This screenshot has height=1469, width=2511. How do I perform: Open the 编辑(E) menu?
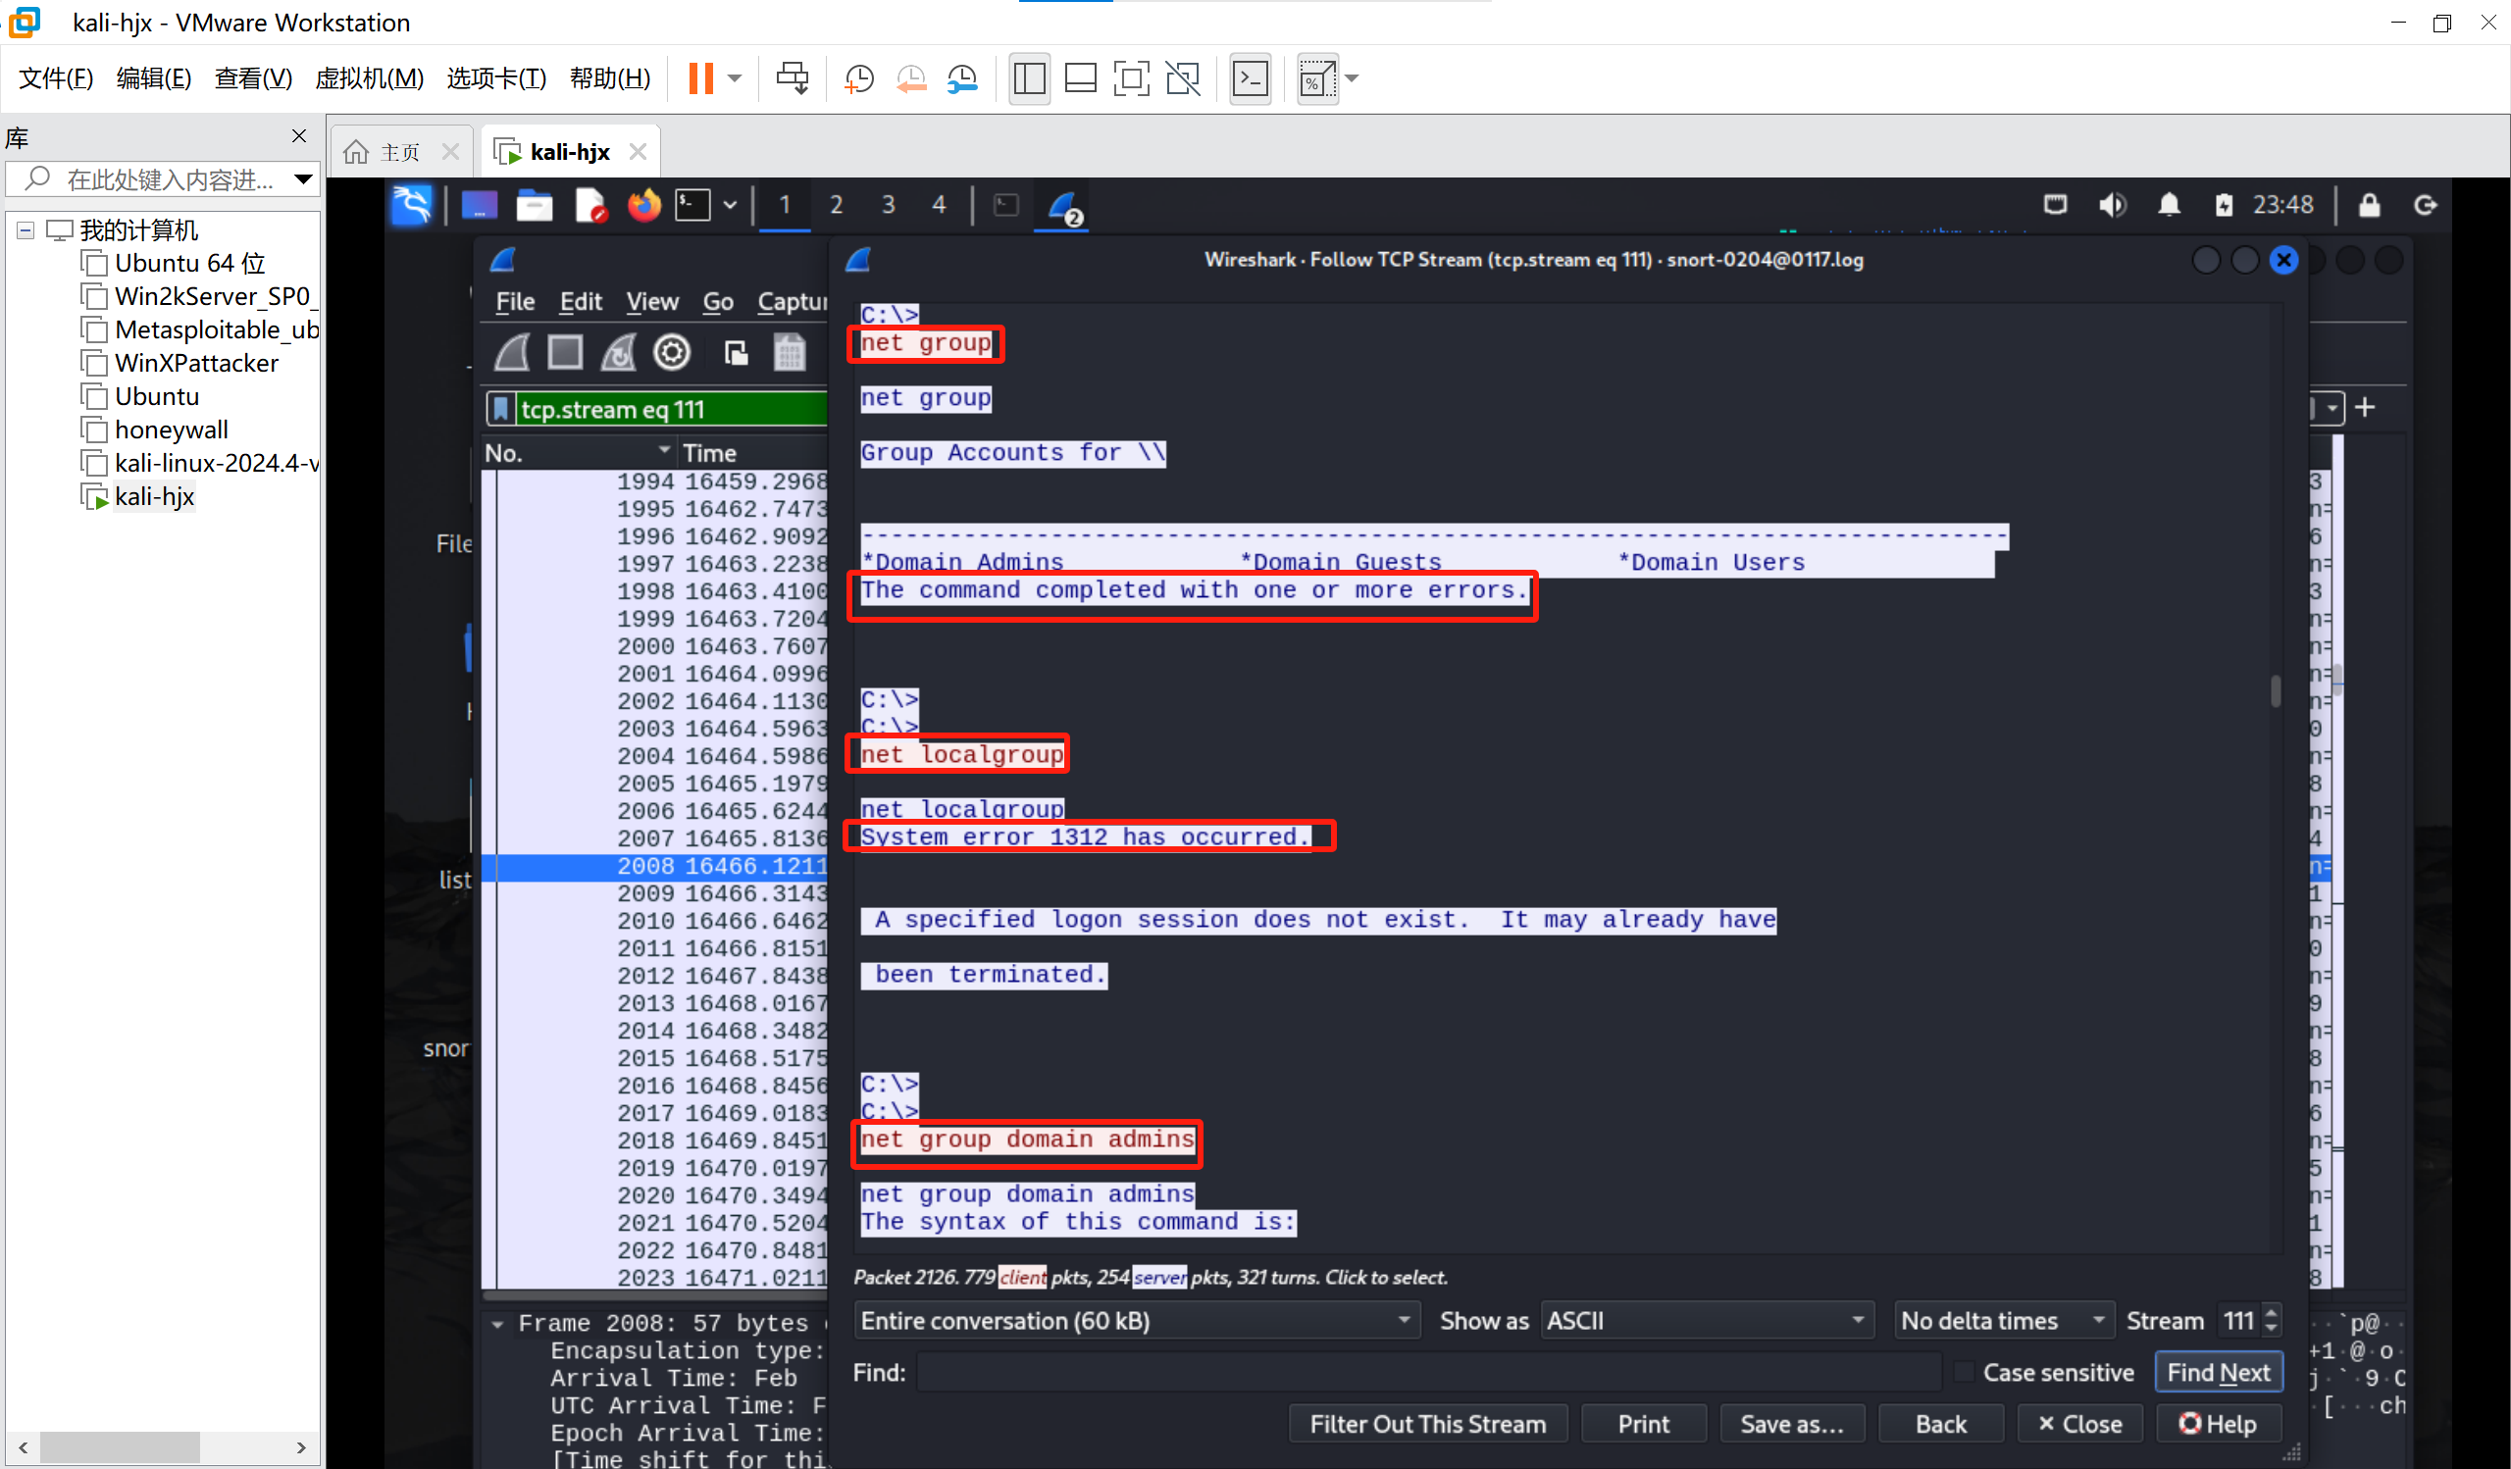click(153, 77)
